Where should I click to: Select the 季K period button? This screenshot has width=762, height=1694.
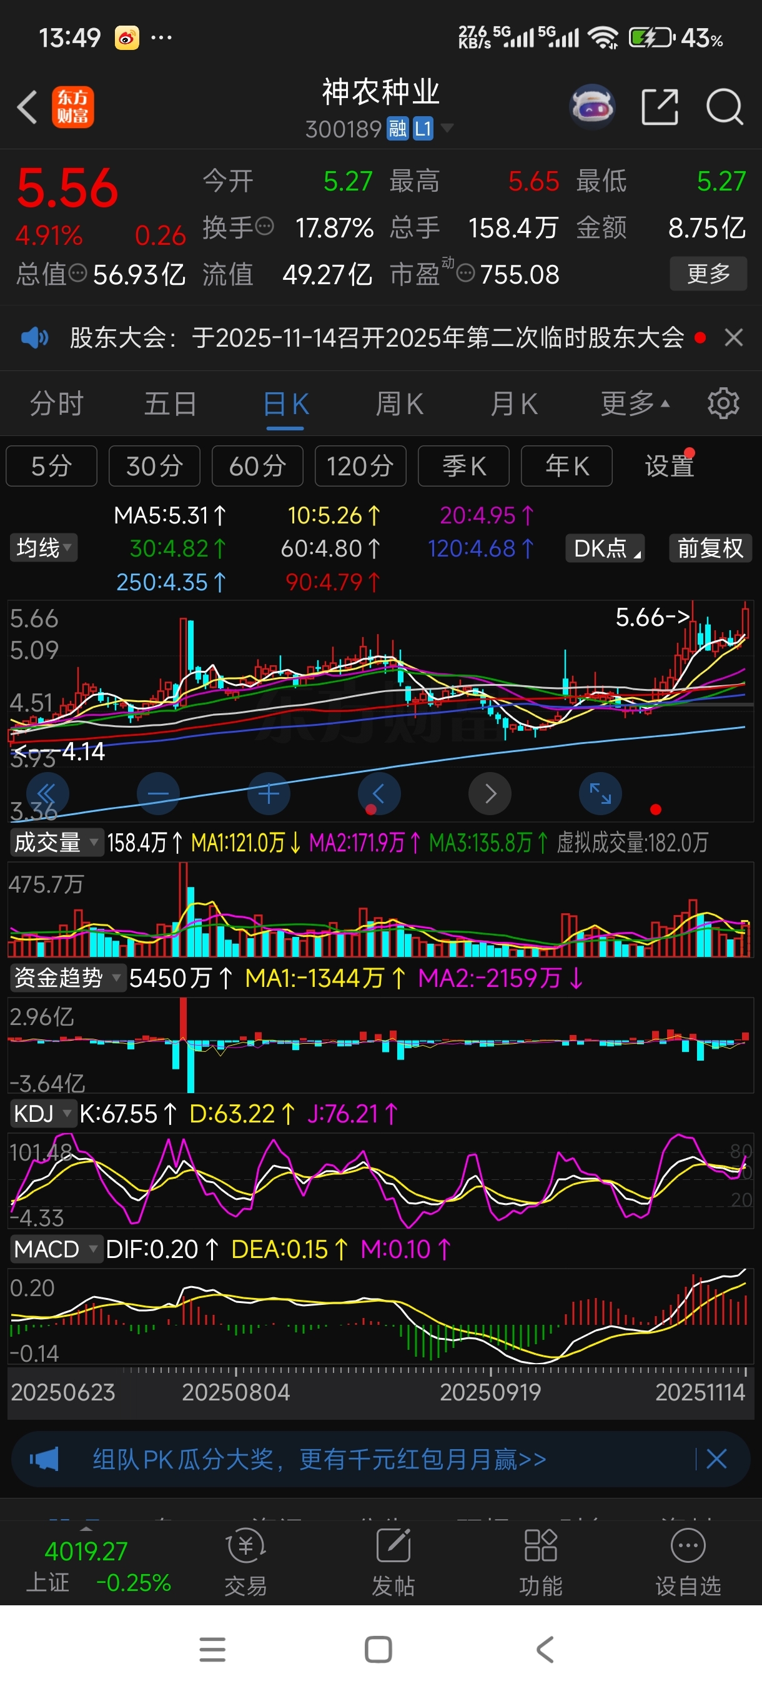pos(463,466)
